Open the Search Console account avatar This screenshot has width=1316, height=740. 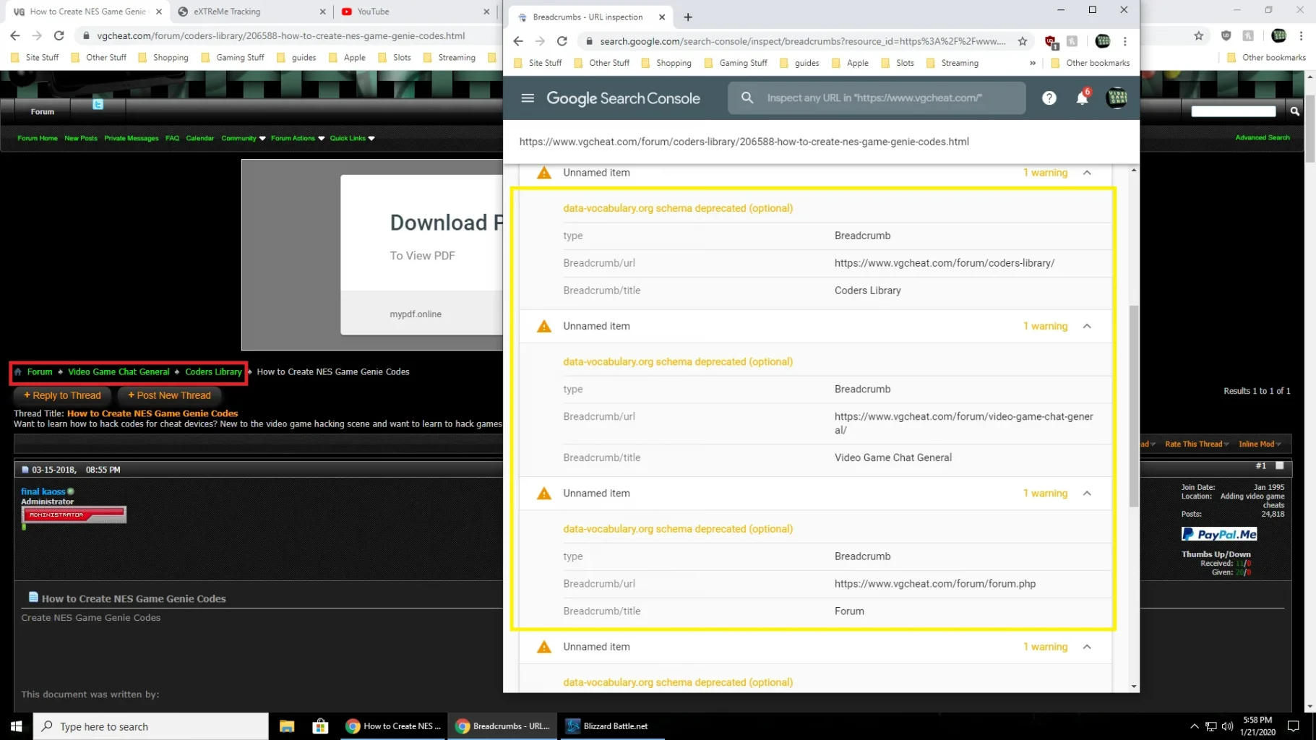(x=1116, y=98)
